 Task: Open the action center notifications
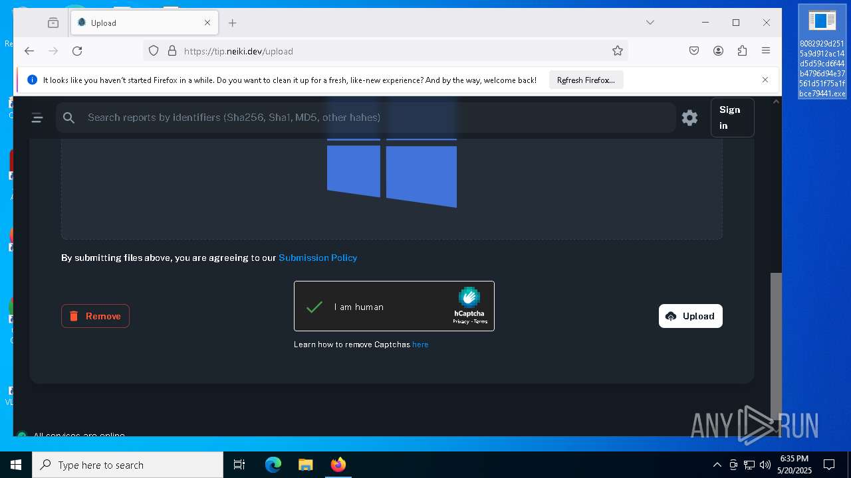[829, 465]
